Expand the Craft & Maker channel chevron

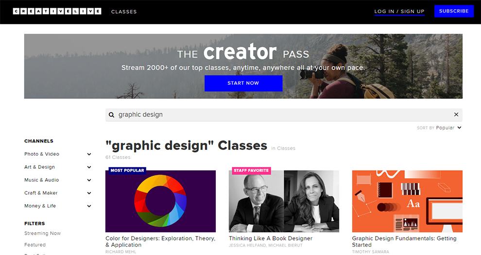[x=89, y=193]
